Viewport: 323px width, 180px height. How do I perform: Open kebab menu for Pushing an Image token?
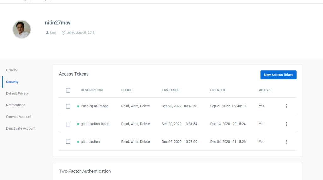pyautogui.click(x=286, y=106)
